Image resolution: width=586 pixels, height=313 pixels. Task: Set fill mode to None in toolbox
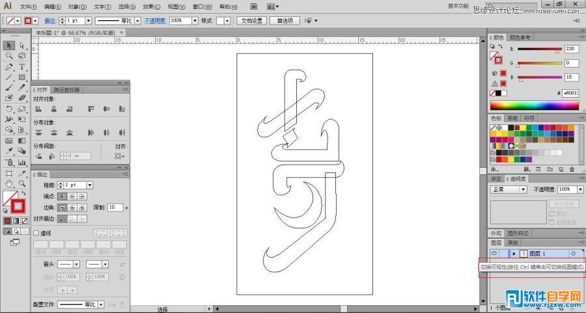[x=25, y=221]
